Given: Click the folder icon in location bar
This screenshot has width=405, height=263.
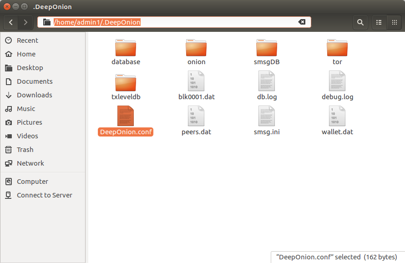Looking at the screenshot, I should [x=47, y=22].
